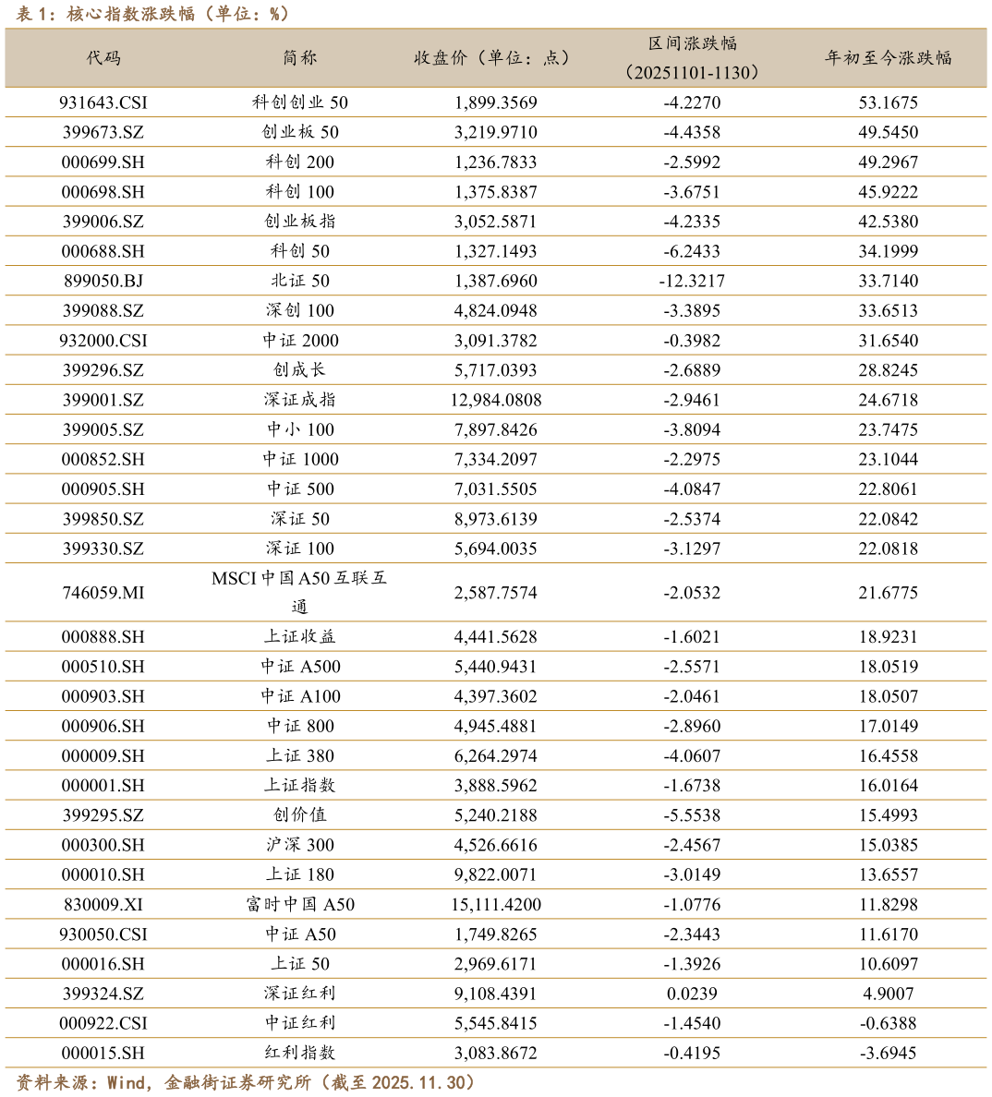Image resolution: width=992 pixels, height=1097 pixels.
Task: Click the period change -6.2433
Action: pos(692,251)
